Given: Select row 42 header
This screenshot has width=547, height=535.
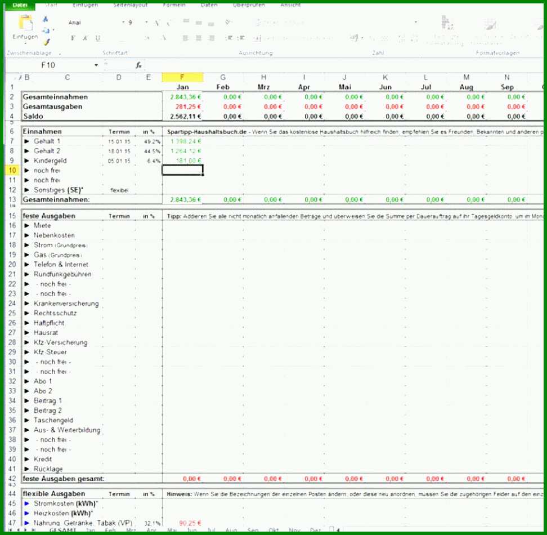Looking at the screenshot, I should 12,479.
